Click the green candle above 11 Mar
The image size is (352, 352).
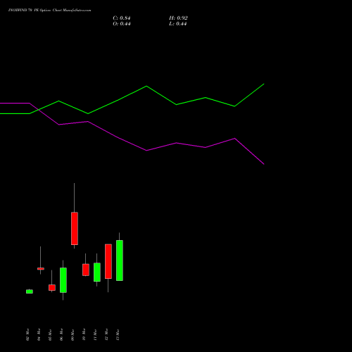(97, 272)
